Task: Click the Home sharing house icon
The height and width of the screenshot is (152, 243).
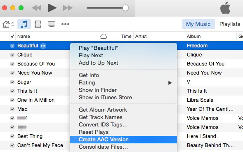Action: [6, 24]
